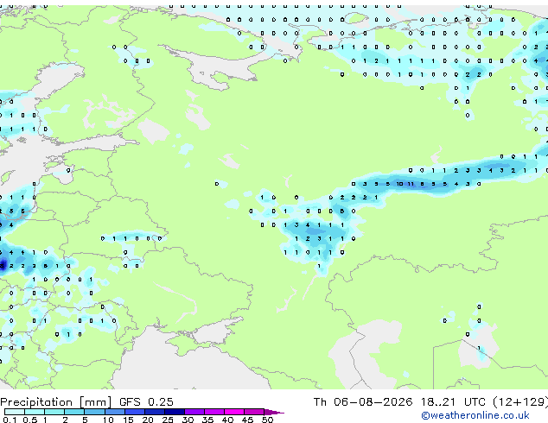Click the '0.5' legend label
Image resolution: width=548 pixels, height=423 pixels.
[x=30, y=420]
